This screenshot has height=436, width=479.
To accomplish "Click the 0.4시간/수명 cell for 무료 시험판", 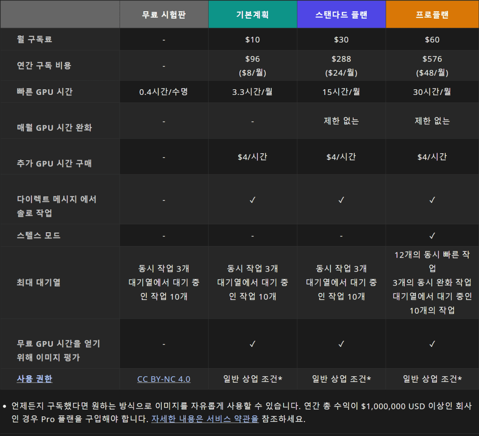I will [x=164, y=92].
